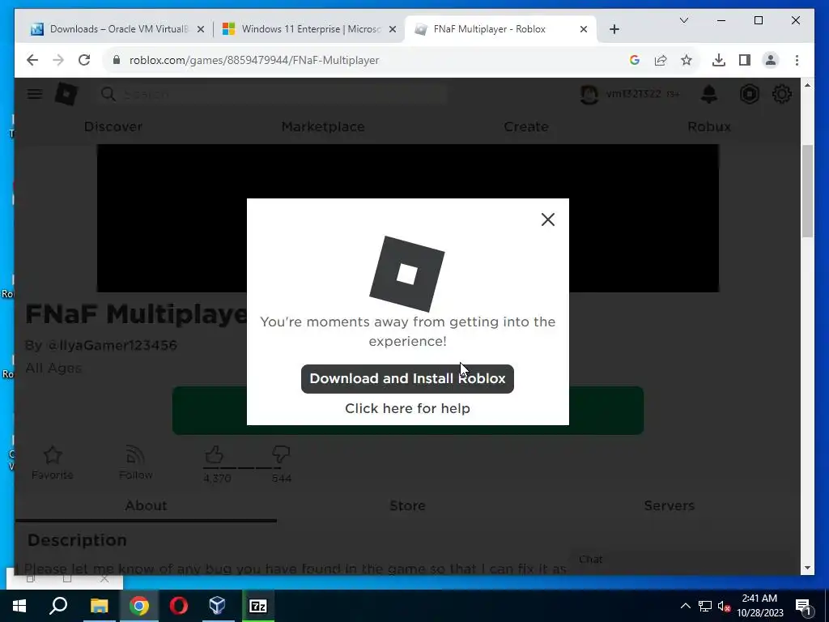This screenshot has height=622, width=829.
Task: Open a new browser tab
Action: point(614,30)
